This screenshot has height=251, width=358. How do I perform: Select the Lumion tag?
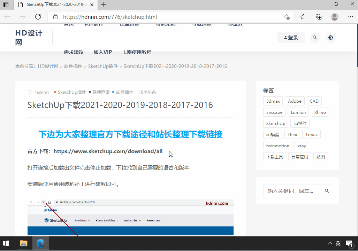coord(298,112)
